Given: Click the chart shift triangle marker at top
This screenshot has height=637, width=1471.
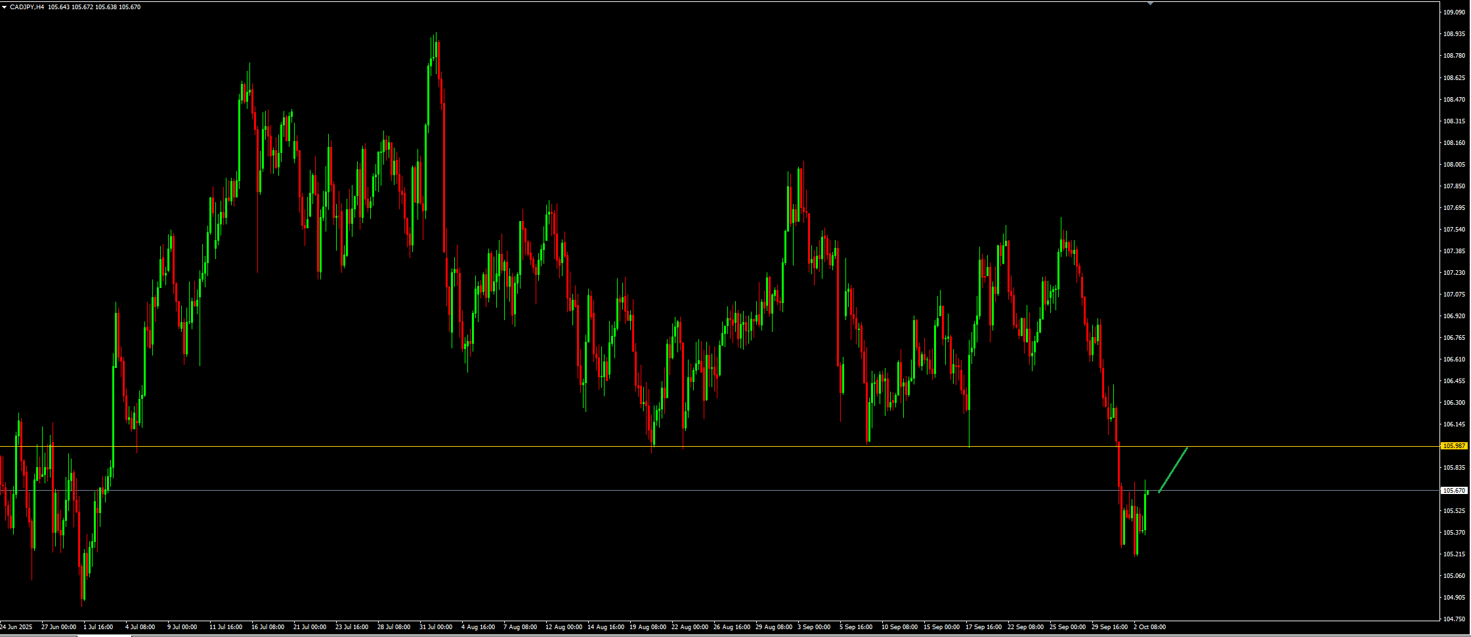Looking at the screenshot, I should tap(1150, 4).
